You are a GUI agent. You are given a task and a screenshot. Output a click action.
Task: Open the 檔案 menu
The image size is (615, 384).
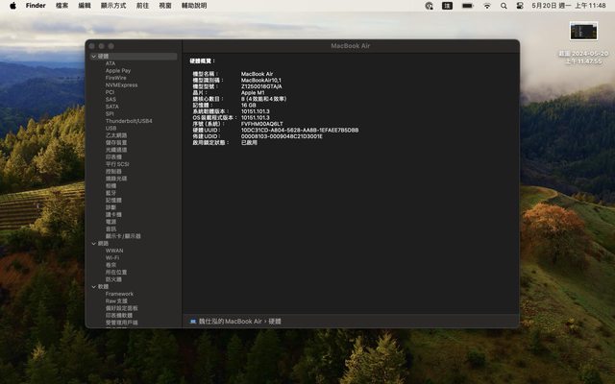[x=62, y=6]
